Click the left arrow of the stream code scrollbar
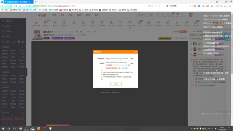This screenshot has height=131, width=233. click(x=106, y=65)
